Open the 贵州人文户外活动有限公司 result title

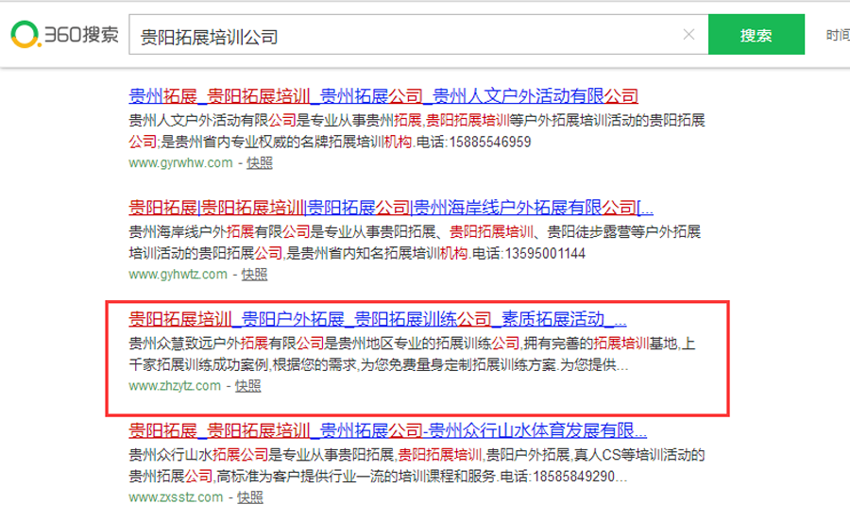[x=383, y=96]
